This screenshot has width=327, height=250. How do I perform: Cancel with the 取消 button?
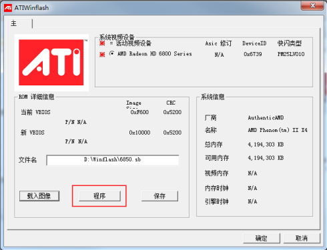point(302,239)
